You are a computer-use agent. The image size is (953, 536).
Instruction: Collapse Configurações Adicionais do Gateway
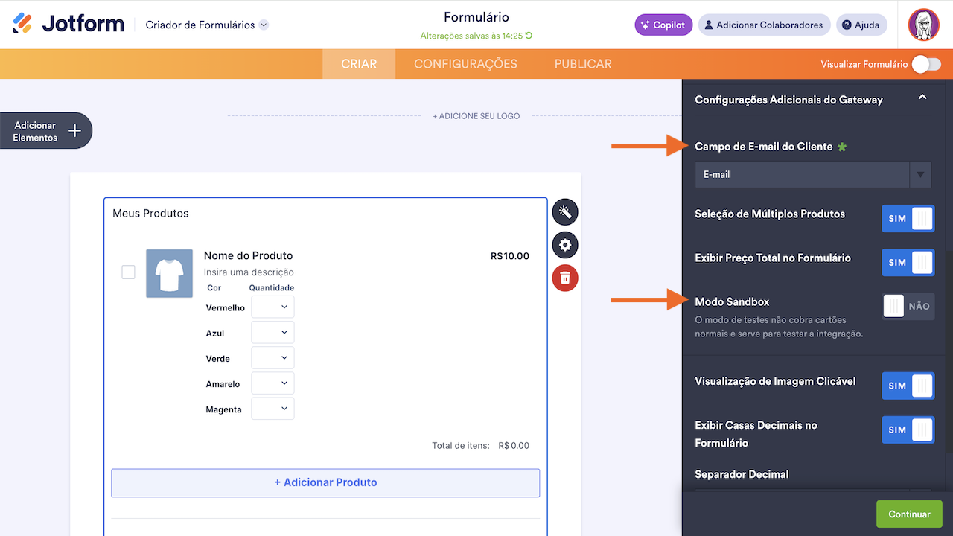pos(922,97)
